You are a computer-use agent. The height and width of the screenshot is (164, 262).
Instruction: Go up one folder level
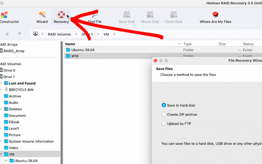[20, 34]
